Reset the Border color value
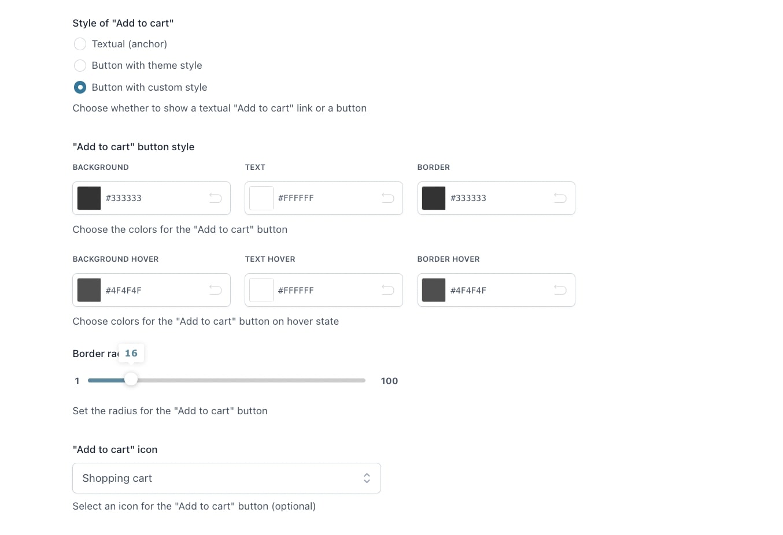 560,198
